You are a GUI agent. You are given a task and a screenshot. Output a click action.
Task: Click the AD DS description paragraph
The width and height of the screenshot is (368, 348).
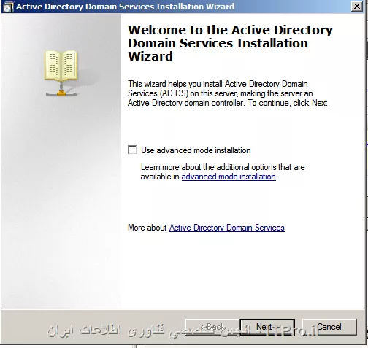click(229, 93)
